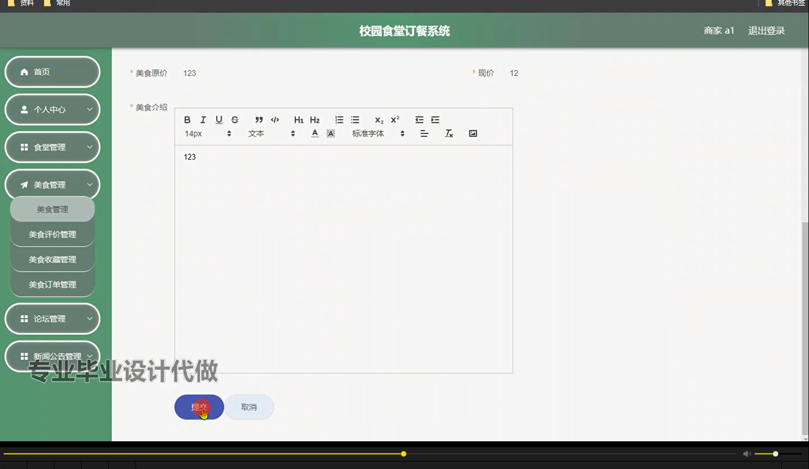Toggle subscript formatting
This screenshot has width=809, height=469.
[x=378, y=119]
